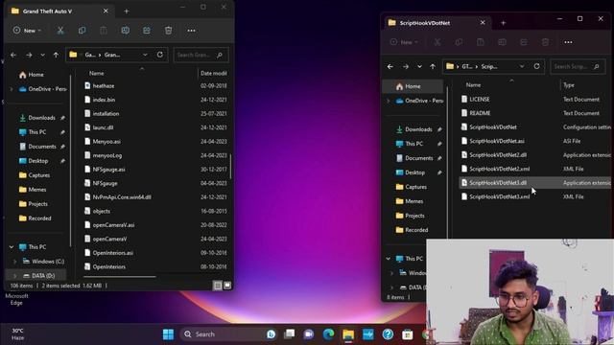Switch to details view in Grand Theft Auto V window

(x=218, y=286)
